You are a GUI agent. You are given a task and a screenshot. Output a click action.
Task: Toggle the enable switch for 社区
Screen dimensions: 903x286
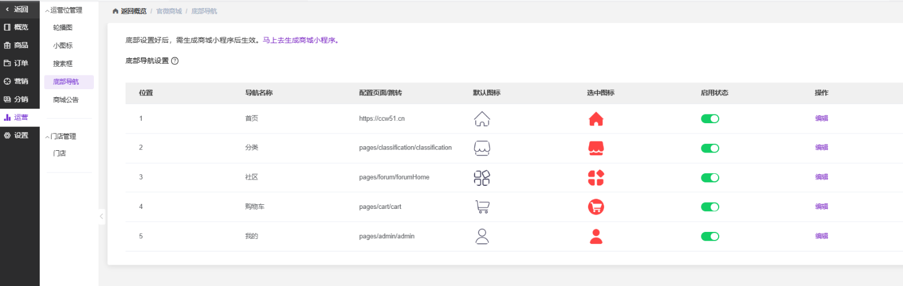pyautogui.click(x=710, y=177)
